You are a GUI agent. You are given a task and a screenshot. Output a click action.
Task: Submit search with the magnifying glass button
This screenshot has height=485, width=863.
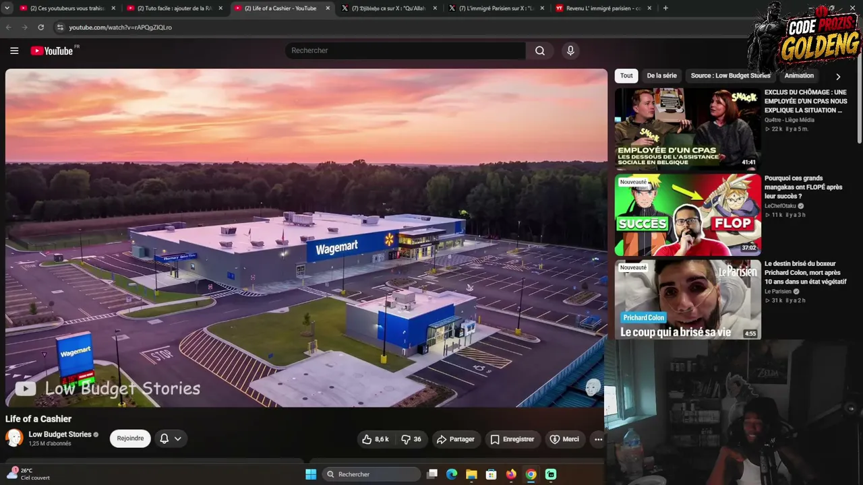540,51
